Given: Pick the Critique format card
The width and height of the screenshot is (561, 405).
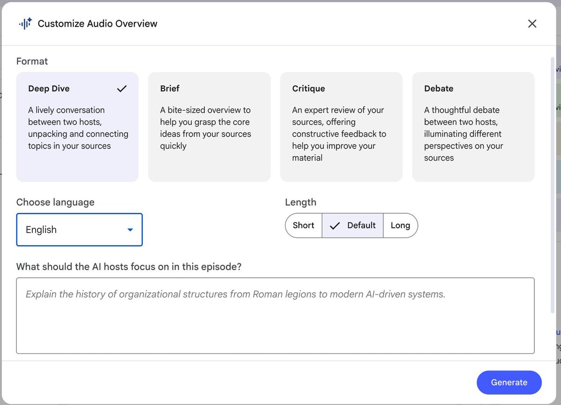Looking at the screenshot, I should tap(341, 127).
